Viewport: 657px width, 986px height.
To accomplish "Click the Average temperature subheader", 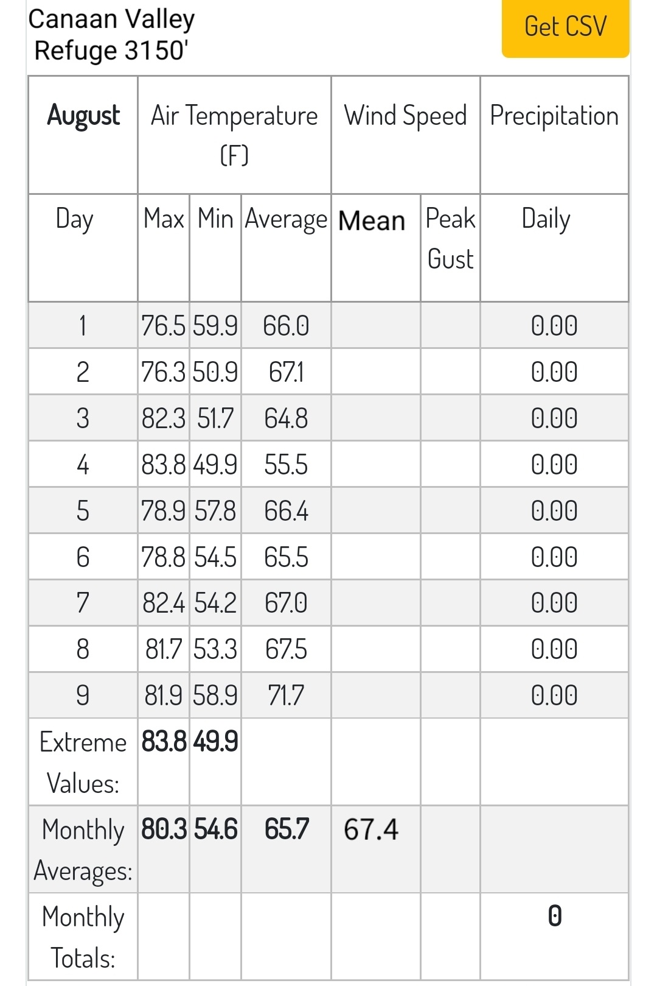I will coord(286,219).
